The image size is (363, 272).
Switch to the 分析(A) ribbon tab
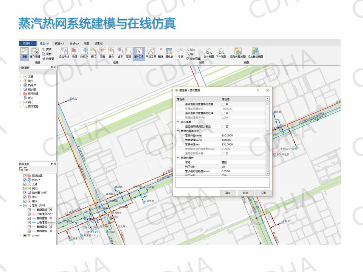pyautogui.click(x=74, y=43)
